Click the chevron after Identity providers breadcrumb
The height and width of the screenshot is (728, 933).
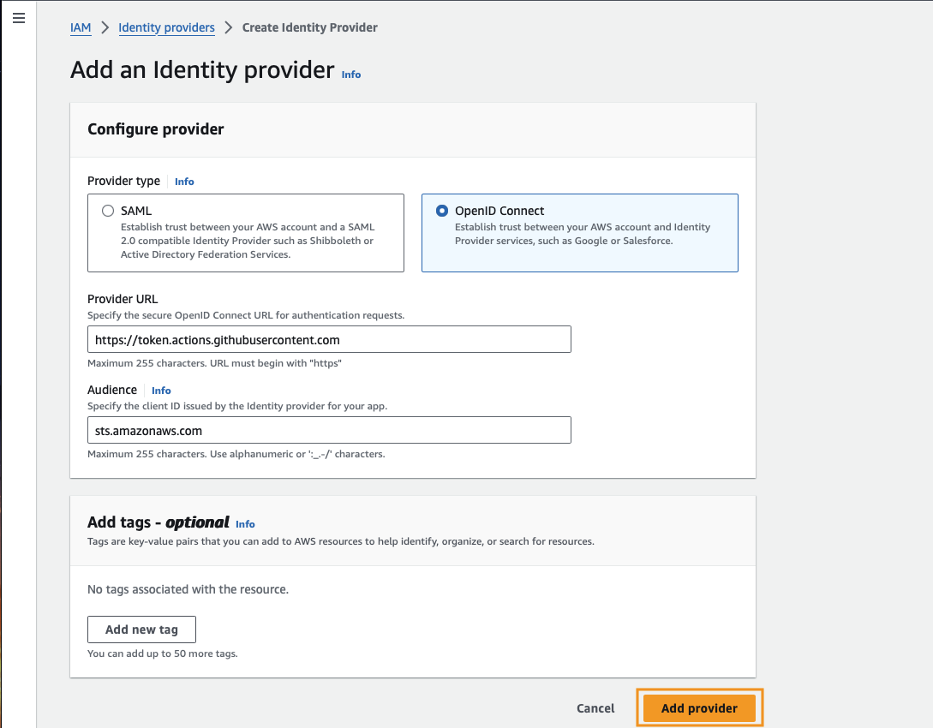click(229, 27)
